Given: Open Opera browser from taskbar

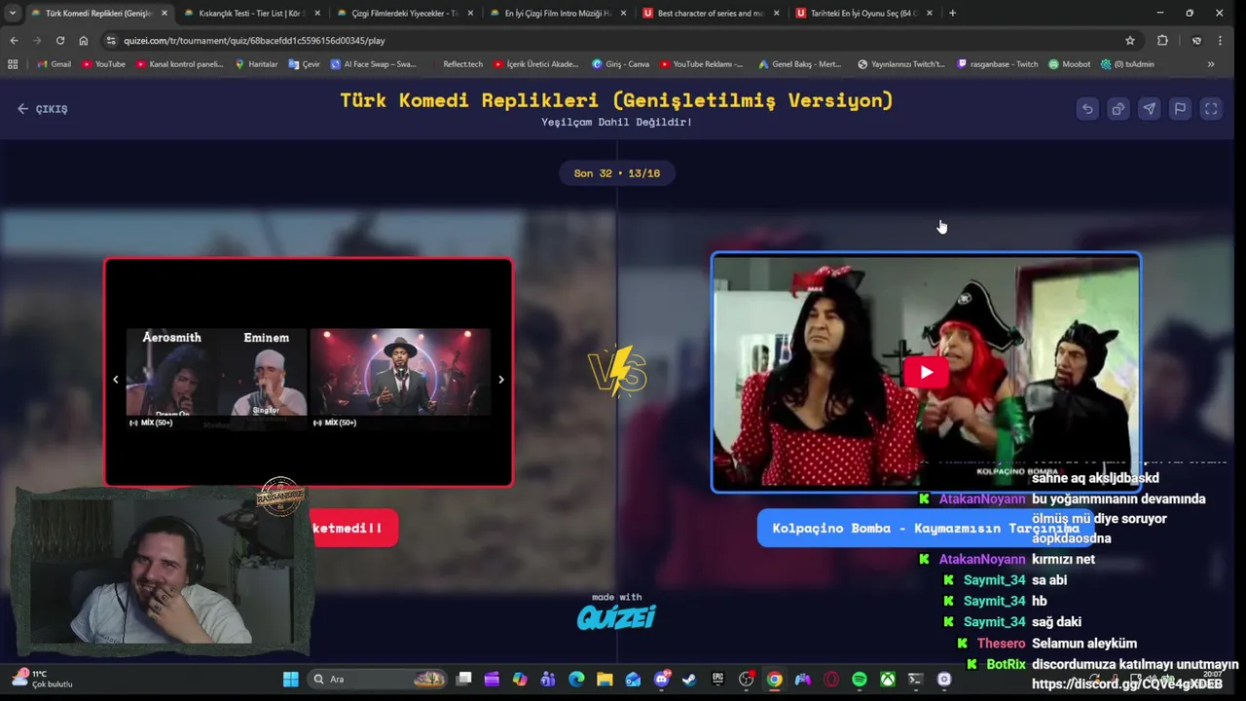Looking at the screenshot, I should click(x=831, y=680).
